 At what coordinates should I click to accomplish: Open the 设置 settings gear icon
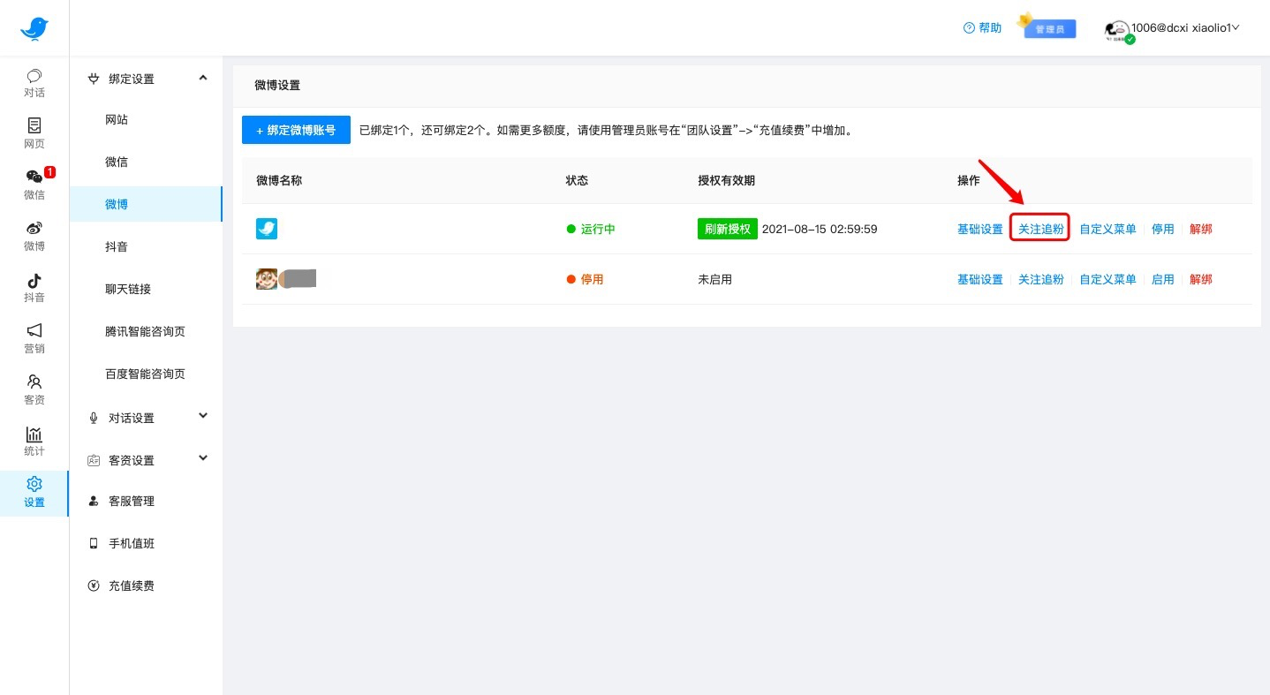(x=34, y=490)
